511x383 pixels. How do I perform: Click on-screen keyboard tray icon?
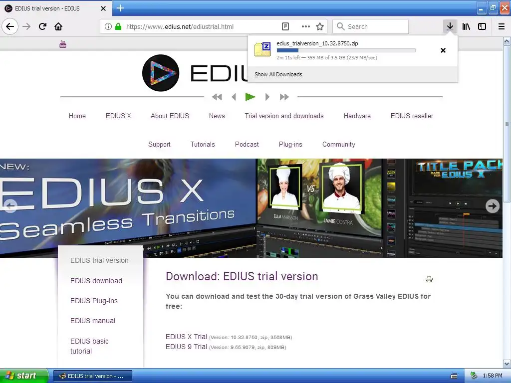[x=454, y=376]
